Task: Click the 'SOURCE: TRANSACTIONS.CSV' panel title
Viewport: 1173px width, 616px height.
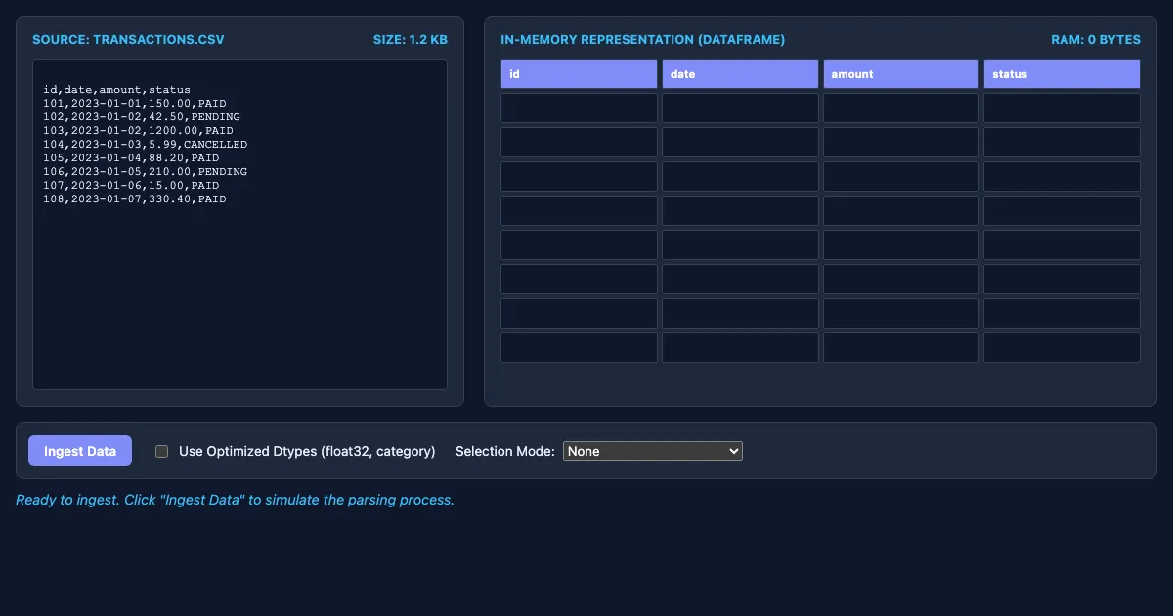Action: 128,40
